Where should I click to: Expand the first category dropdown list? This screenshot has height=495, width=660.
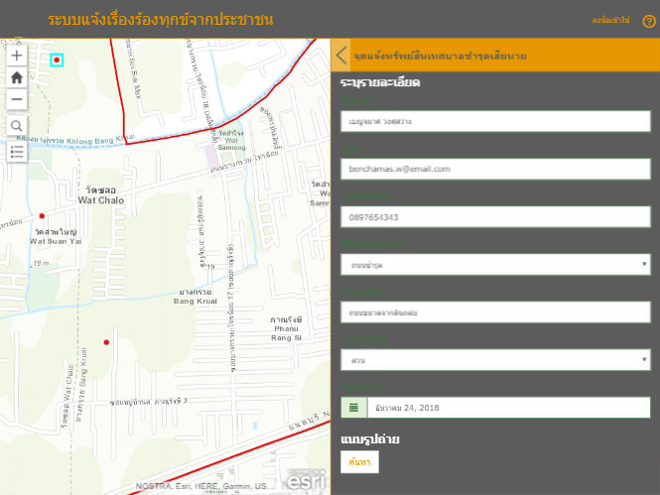[x=494, y=265]
